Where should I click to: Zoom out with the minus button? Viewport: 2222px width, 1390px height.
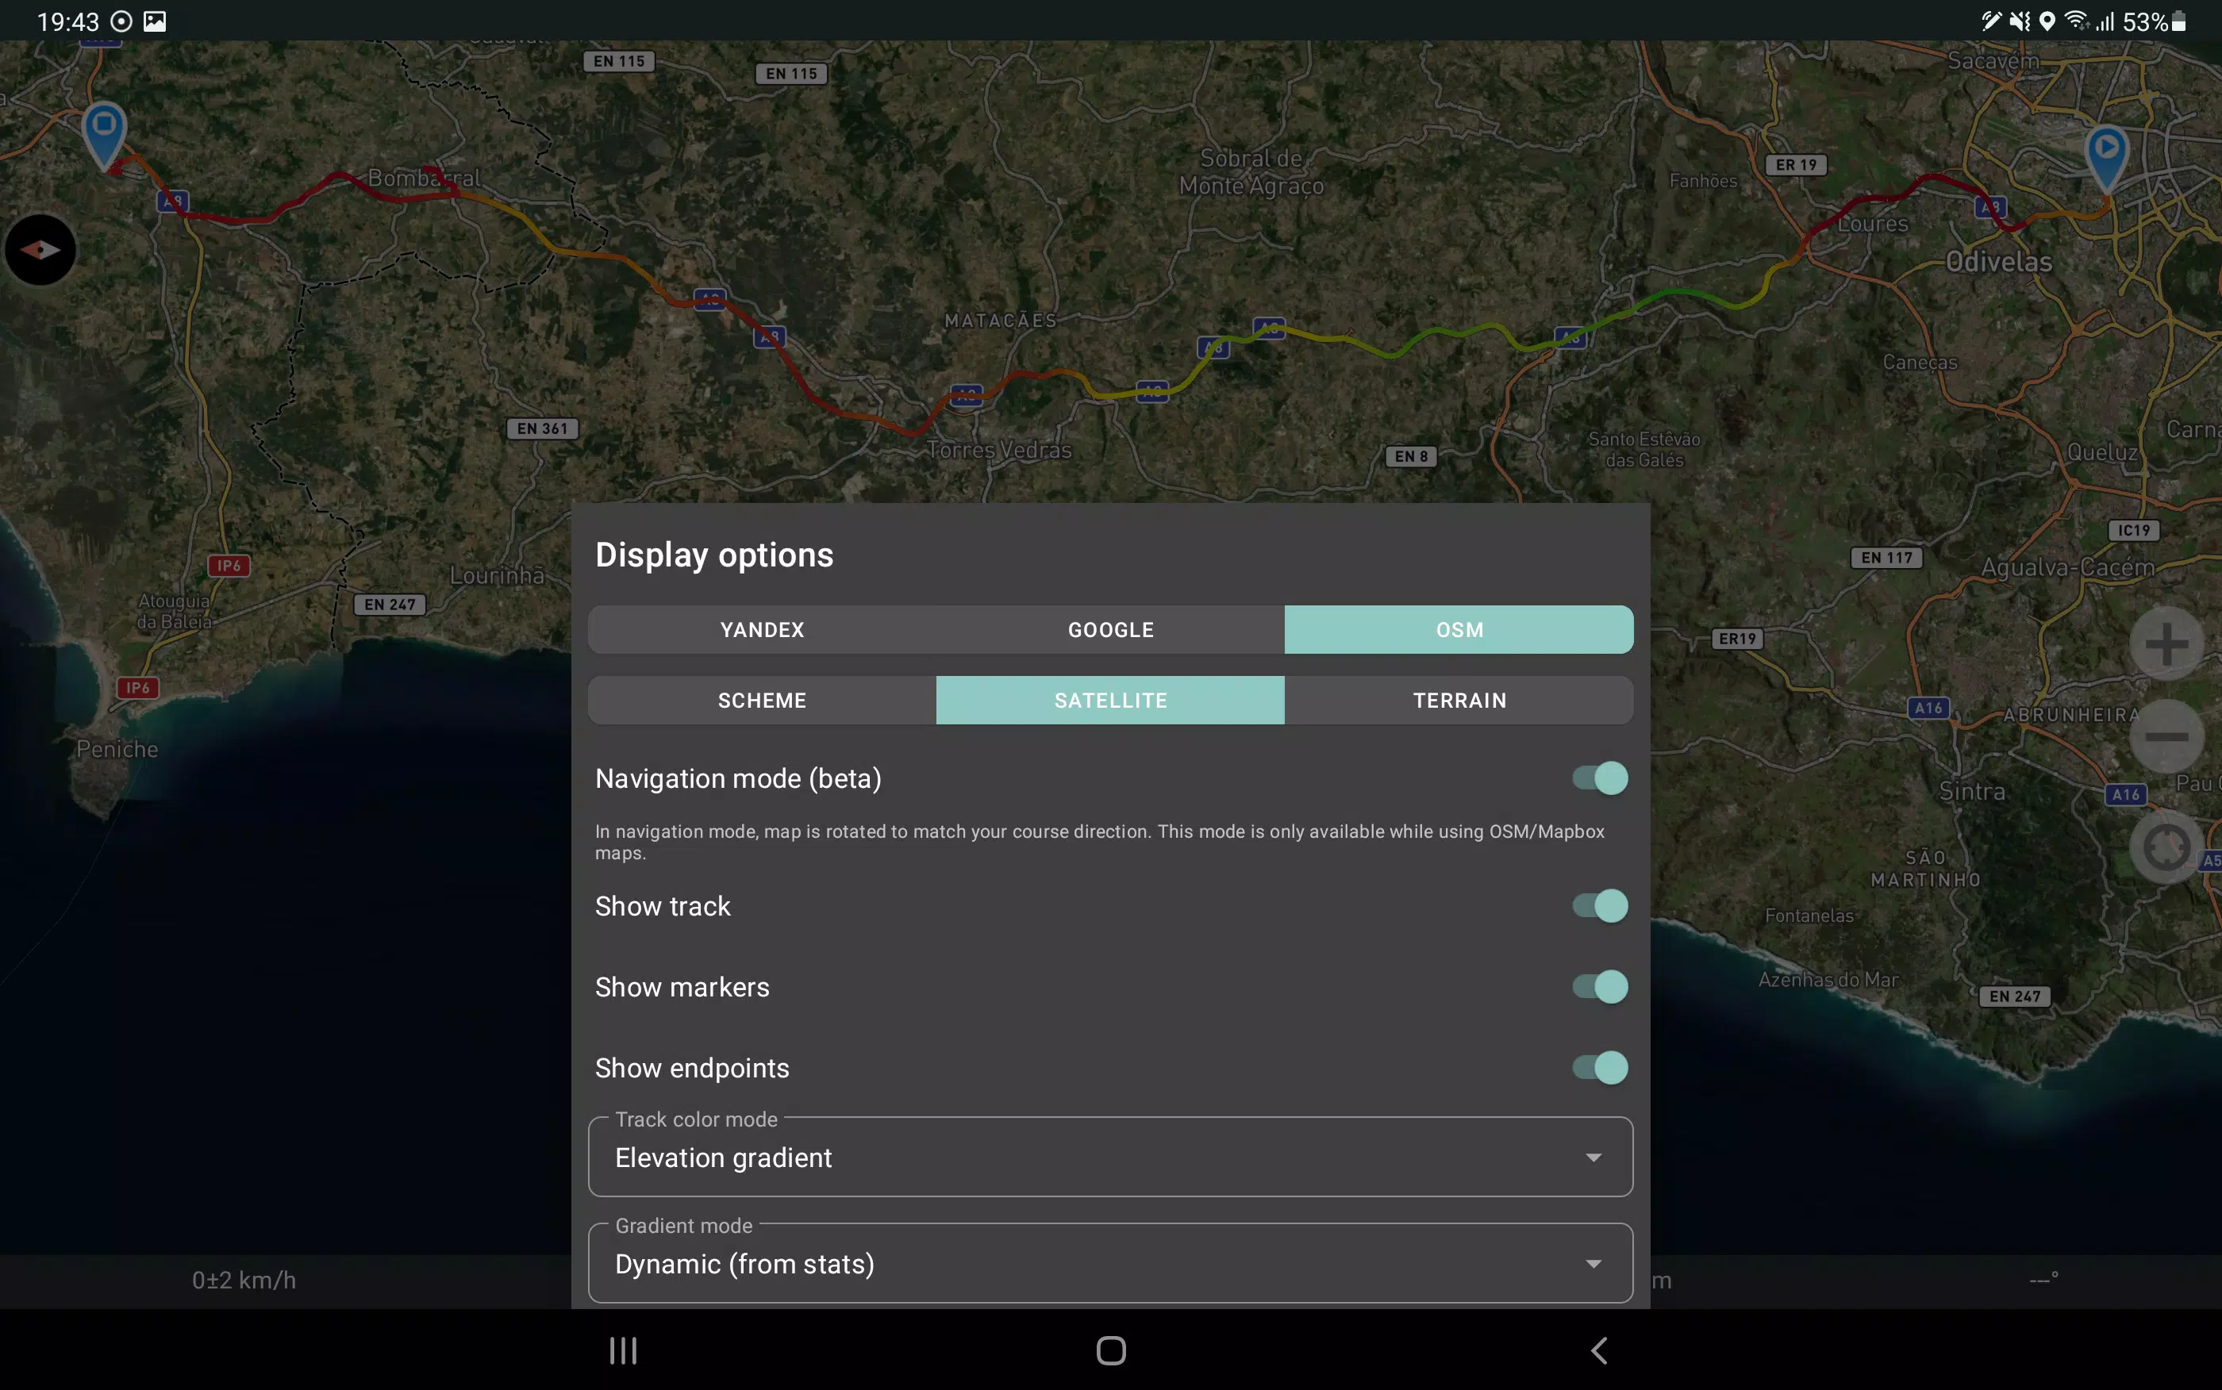(2165, 736)
